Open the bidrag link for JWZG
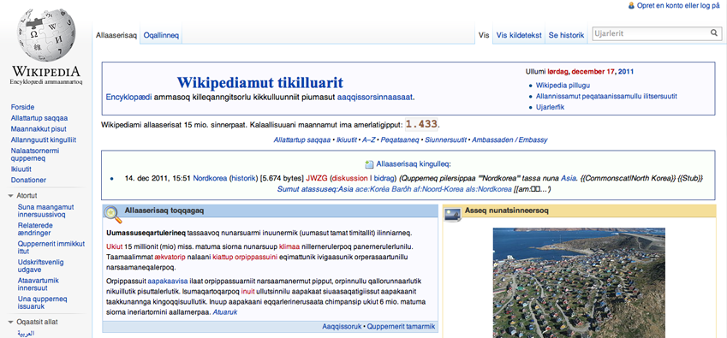 (383, 178)
